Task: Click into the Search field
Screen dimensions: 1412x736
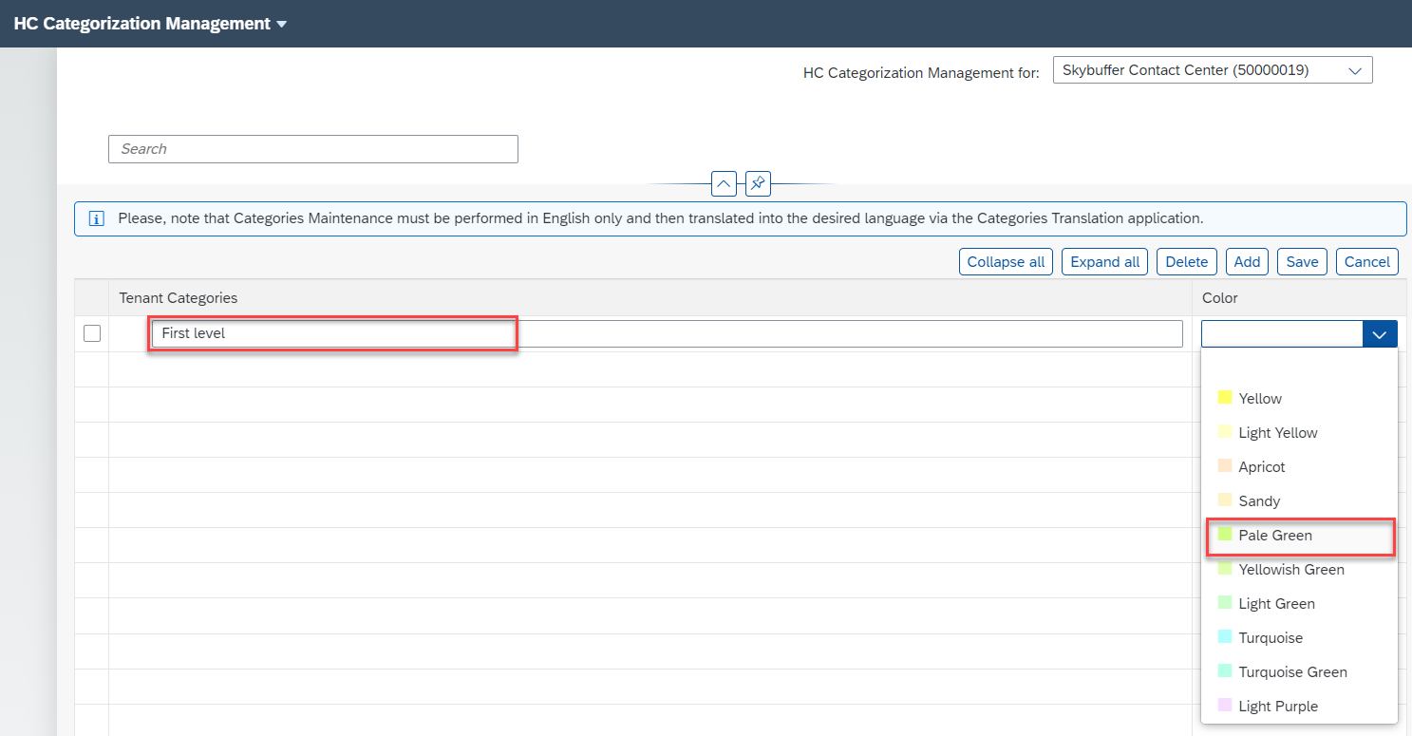Action: (x=313, y=149)
